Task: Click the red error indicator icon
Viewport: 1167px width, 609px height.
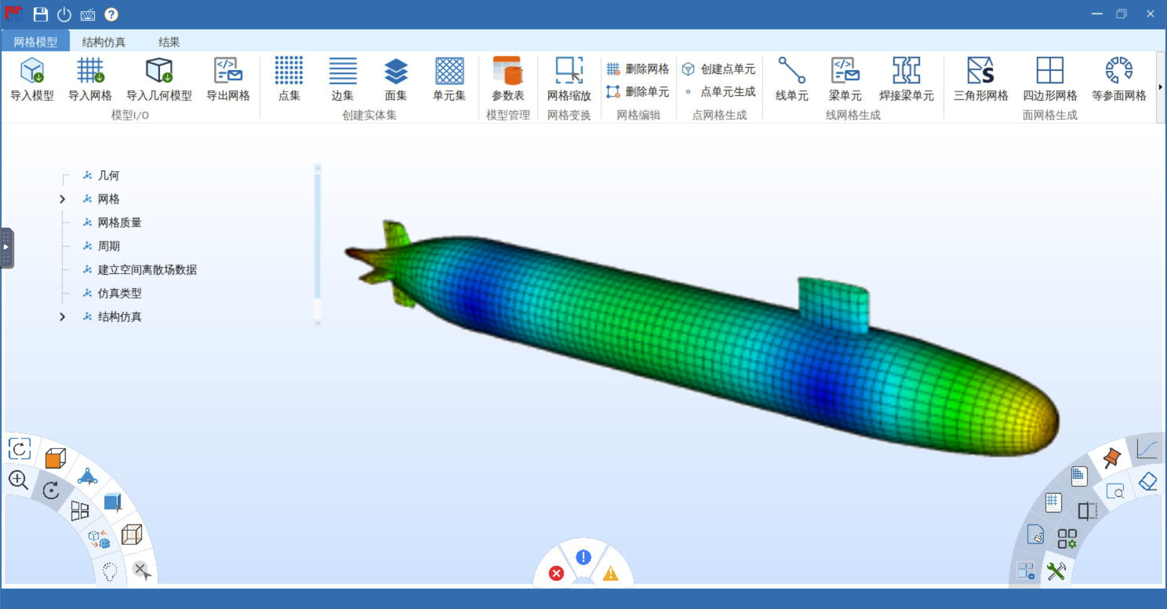Action: click(556, 573)
